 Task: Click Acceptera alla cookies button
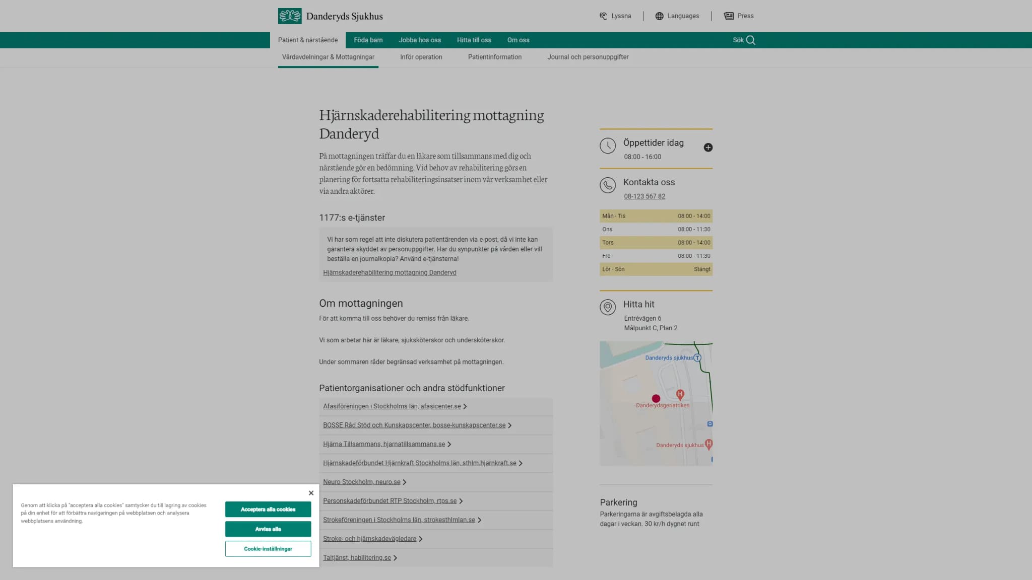[x=268, y=510]
